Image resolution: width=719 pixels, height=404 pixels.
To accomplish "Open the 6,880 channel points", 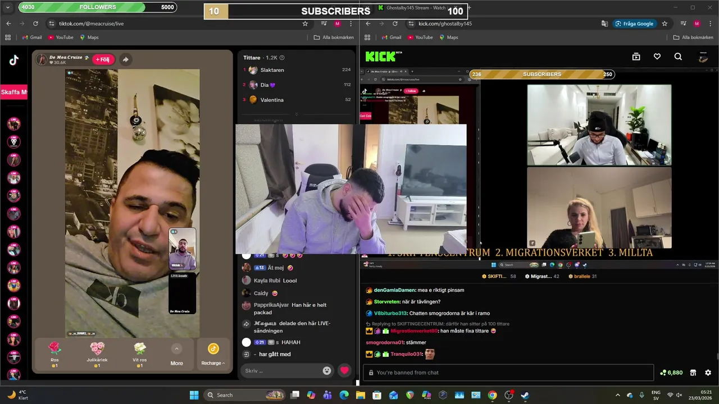I will click(x=671, y=373).
